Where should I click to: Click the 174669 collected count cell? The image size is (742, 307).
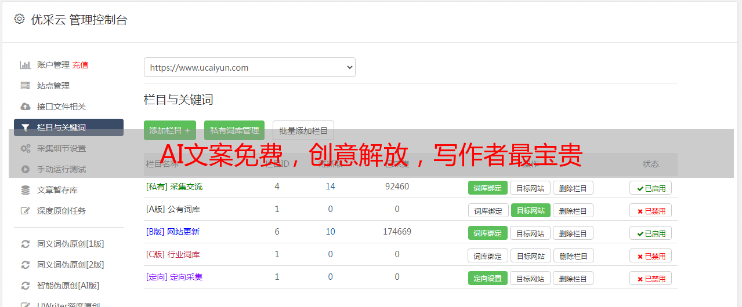click(x=397, y=232)
